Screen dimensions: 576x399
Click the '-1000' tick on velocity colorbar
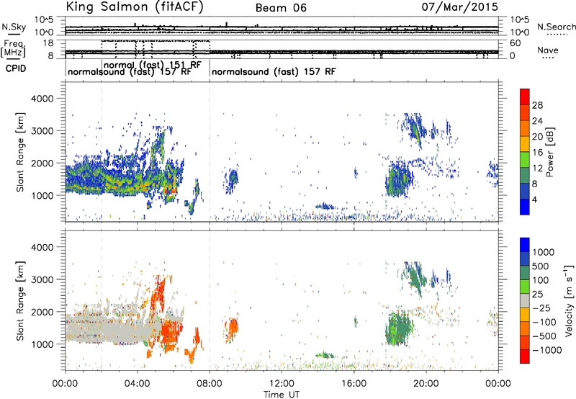[x=546, y=350]
